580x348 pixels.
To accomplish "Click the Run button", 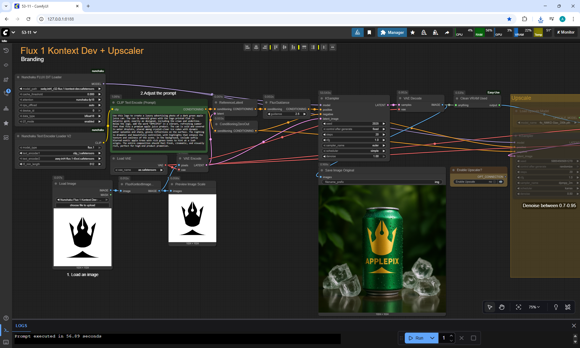I will [x=416, y=338].
